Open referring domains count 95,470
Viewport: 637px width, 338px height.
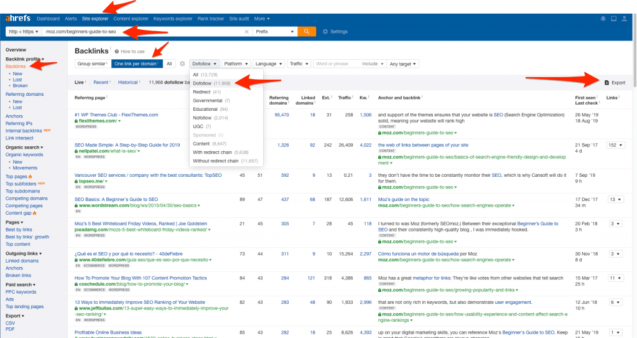tap(282, 115)
